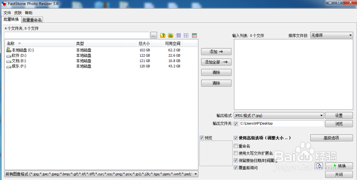The width and height of the screenshot is (357, 180).
Task: Enable the 重命名 checkbox
Action: coord(236,146)
